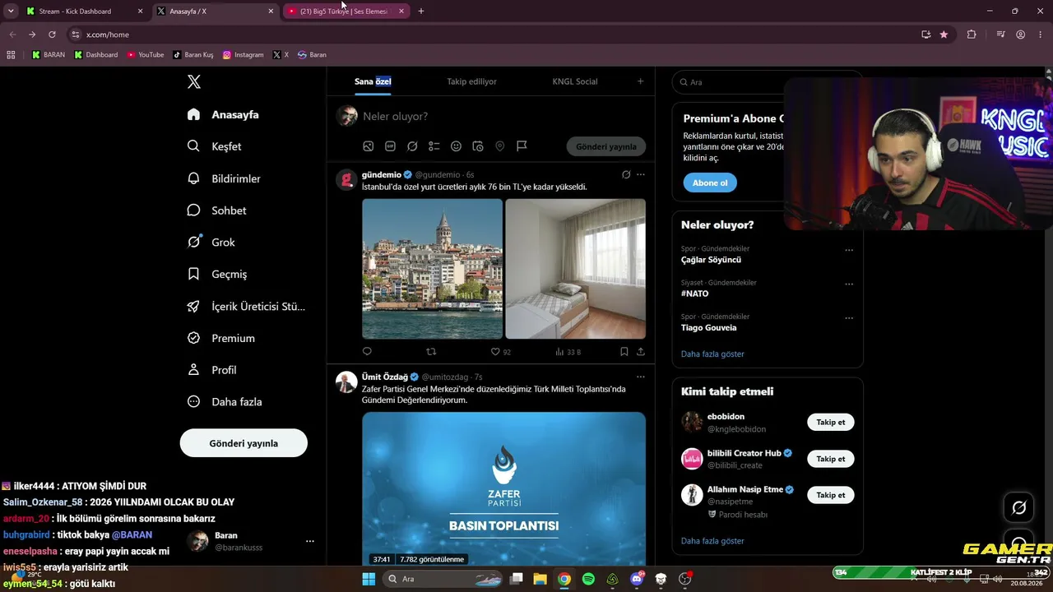Reload the page in Chrome

(x=52, y=35)
